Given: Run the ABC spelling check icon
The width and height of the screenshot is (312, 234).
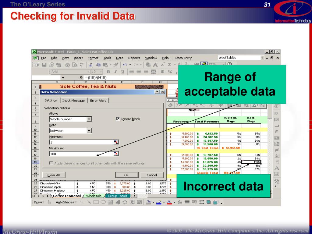Looking at the screenshot, I should point(82,65).
